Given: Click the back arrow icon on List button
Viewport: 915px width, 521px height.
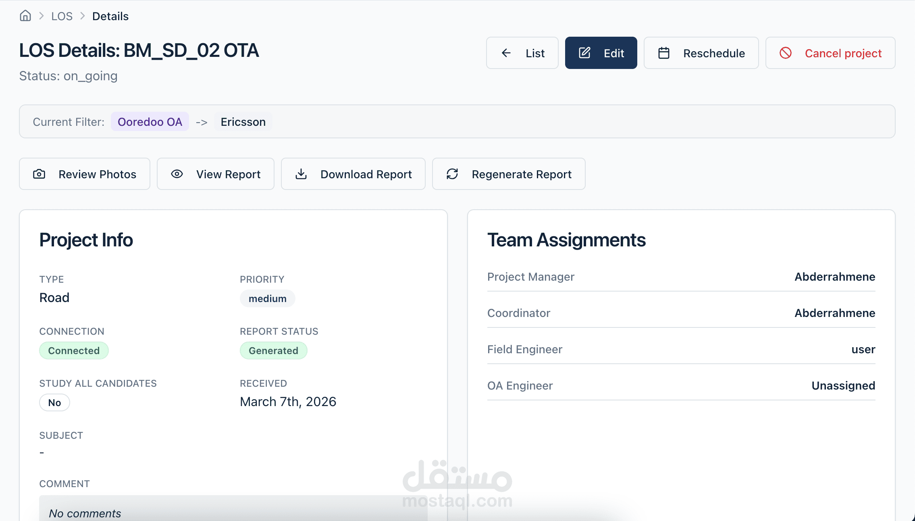Looking at the screenshot, I should pos(506,53).
